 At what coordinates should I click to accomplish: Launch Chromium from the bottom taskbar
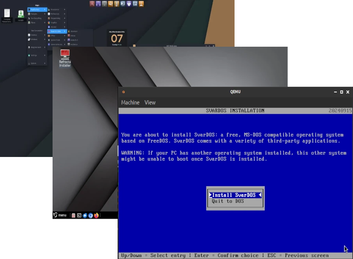[x=91, y=215]
